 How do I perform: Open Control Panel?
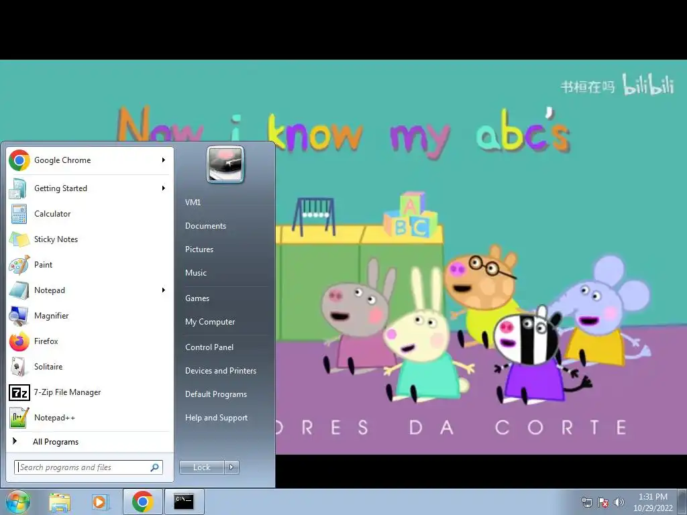tap(209, 347)
